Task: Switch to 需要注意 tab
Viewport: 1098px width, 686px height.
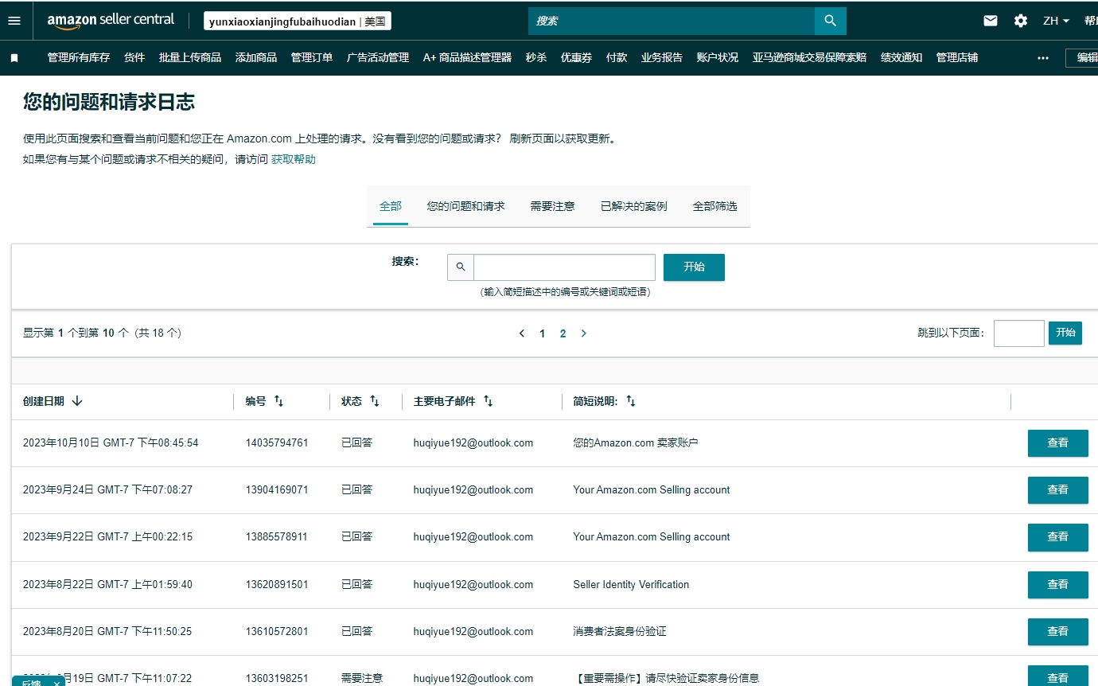Action: click(552, 206)
